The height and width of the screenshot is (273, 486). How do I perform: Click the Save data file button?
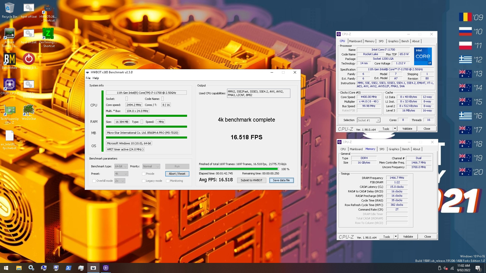[x=281, y=180]
